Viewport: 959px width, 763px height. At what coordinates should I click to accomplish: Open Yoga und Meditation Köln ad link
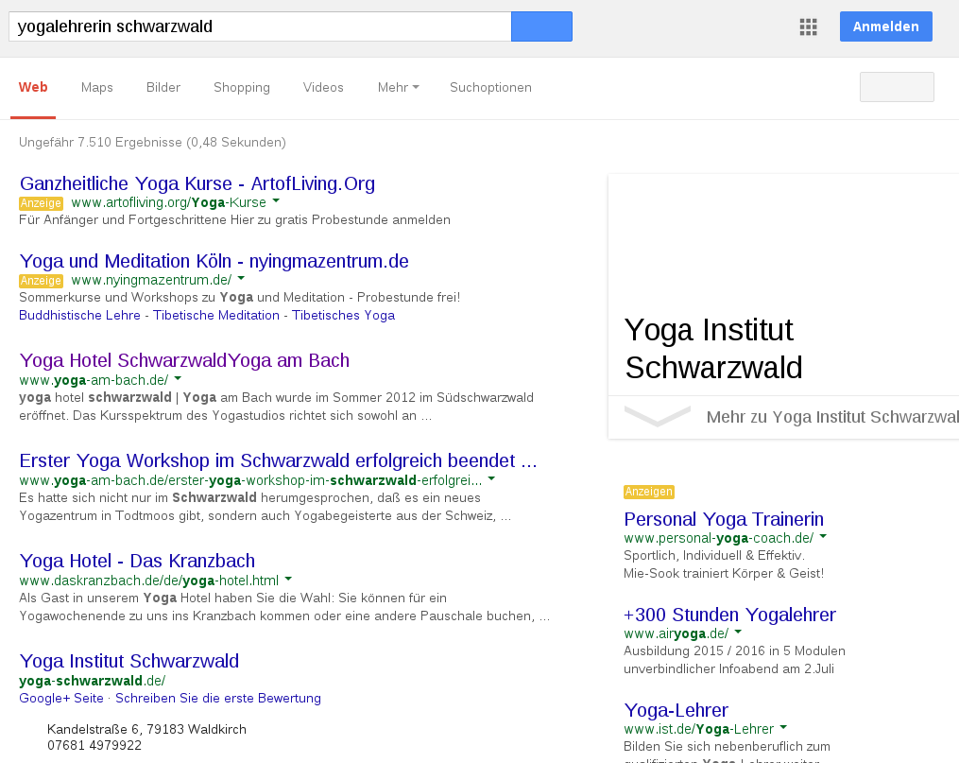[214, 261]
